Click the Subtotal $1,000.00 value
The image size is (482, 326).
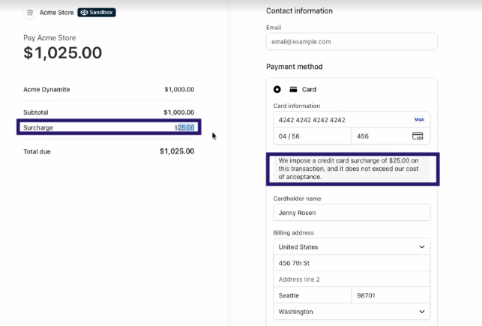179,112
